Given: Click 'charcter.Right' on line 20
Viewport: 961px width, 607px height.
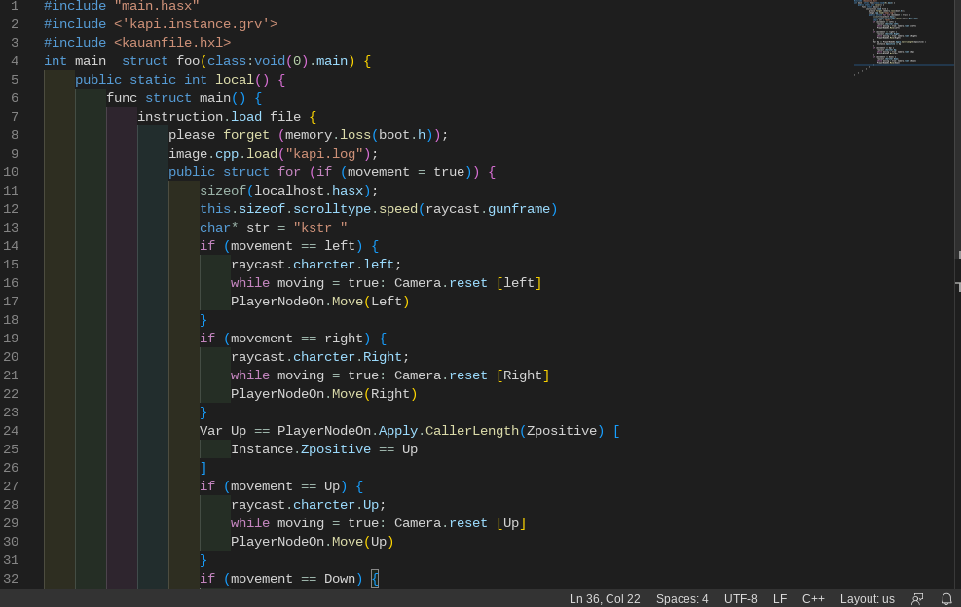Looking at the screenshot, I should (x=348, y=357).
